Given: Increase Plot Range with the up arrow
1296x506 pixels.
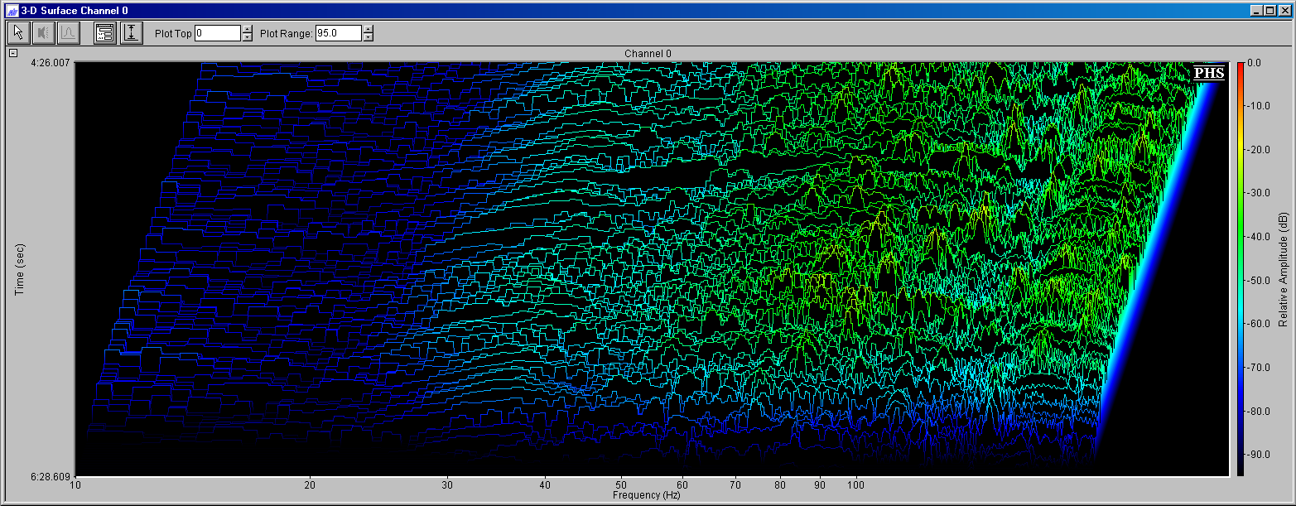Looking at the screenshot, I should coord(368,29).
